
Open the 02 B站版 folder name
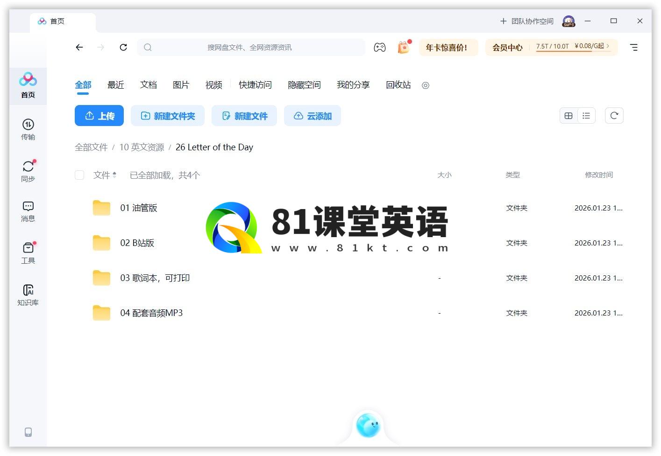(x=137, y=243)
